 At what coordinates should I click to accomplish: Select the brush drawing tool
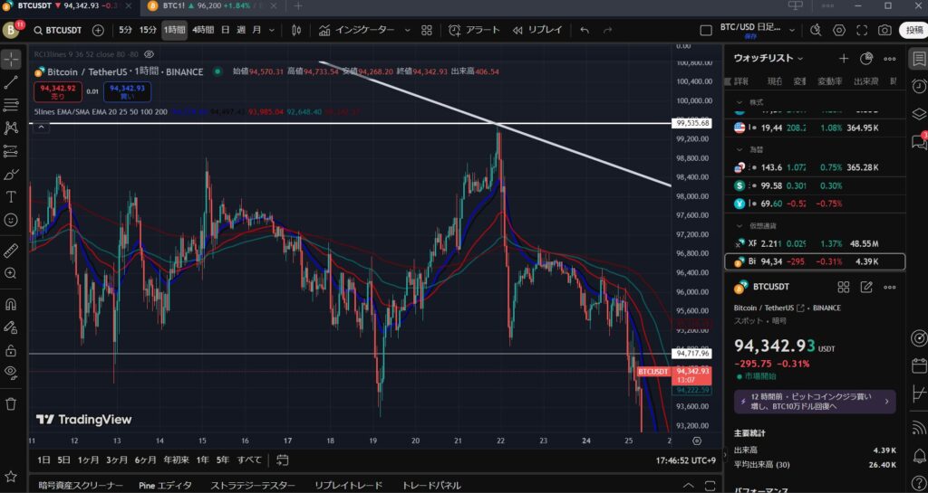tap(11, 175)
